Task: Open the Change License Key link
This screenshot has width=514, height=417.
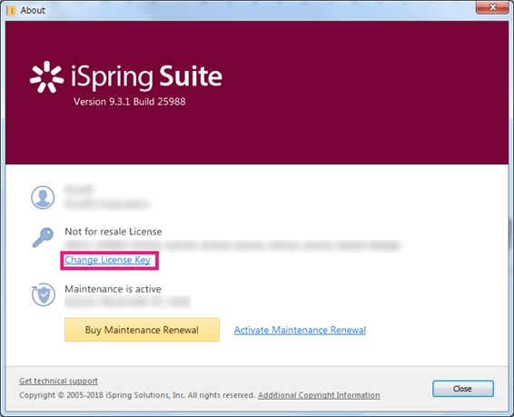Action: (107, 260)
